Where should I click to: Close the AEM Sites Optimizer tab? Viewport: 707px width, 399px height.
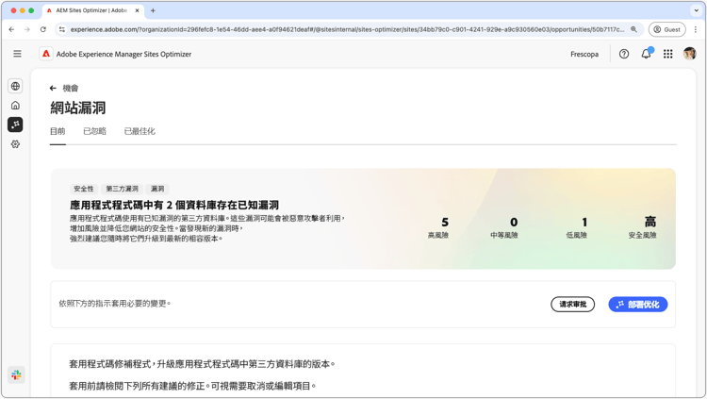point(138,10)
